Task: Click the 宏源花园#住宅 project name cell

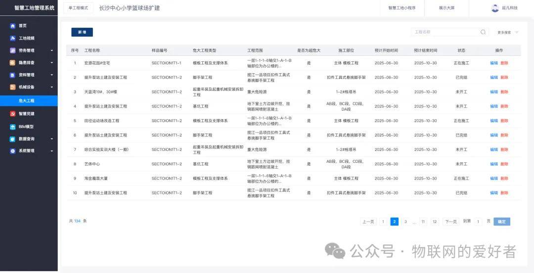Action: 97,63
